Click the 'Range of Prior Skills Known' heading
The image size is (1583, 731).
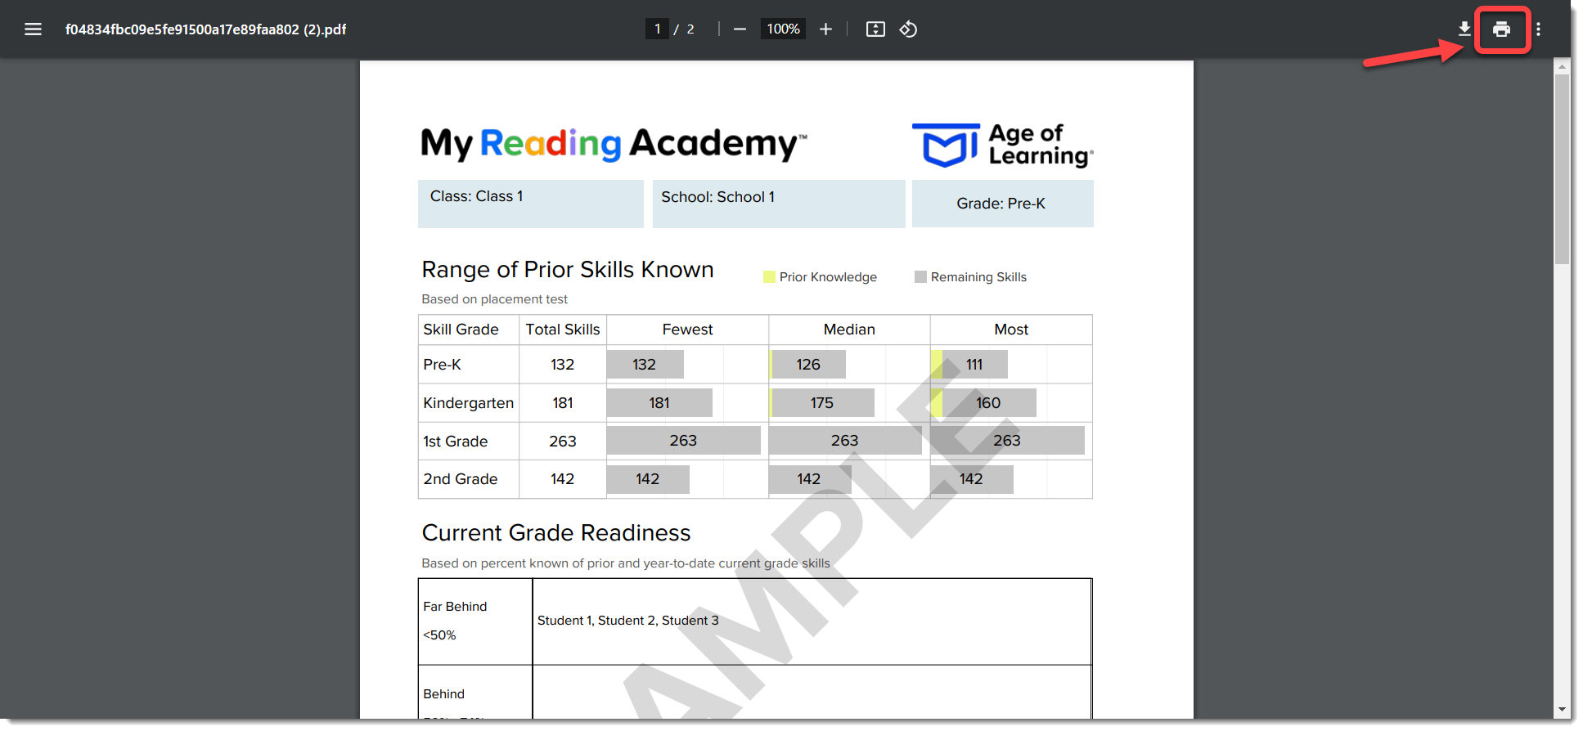click(568, 270)
